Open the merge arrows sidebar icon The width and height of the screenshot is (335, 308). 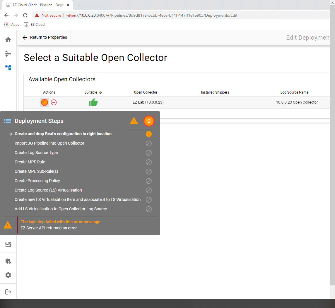pyautogui.click(x=8, y=53)
